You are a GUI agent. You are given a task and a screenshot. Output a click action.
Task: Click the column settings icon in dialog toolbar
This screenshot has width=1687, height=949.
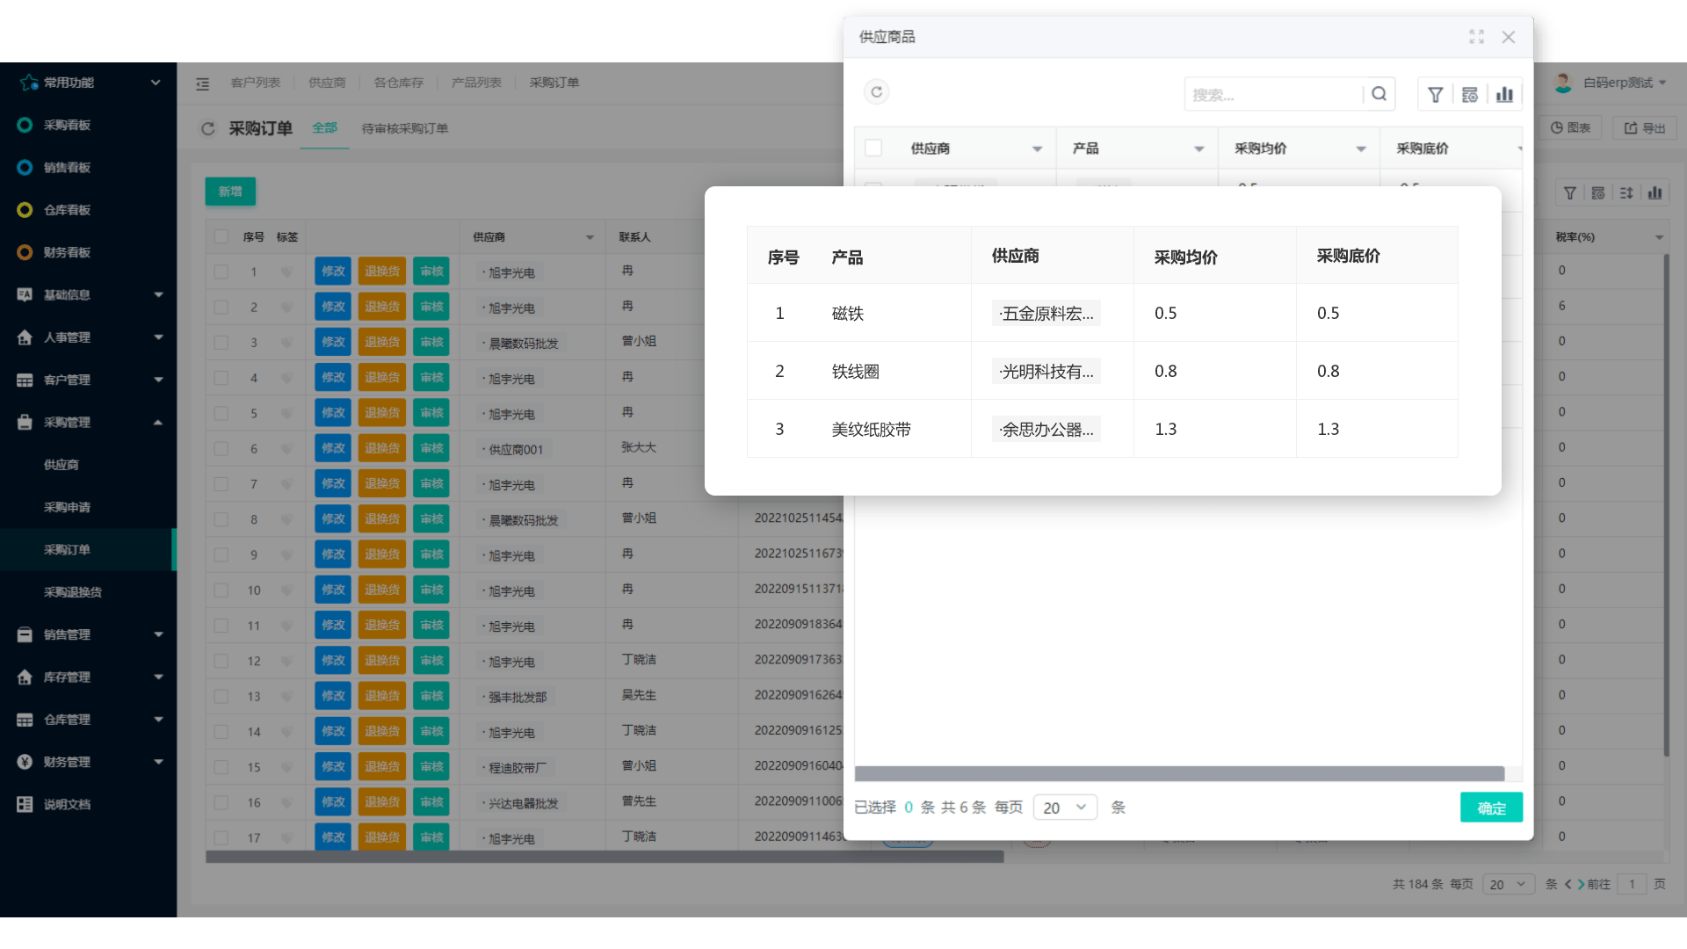click(x=1469, y=94)
